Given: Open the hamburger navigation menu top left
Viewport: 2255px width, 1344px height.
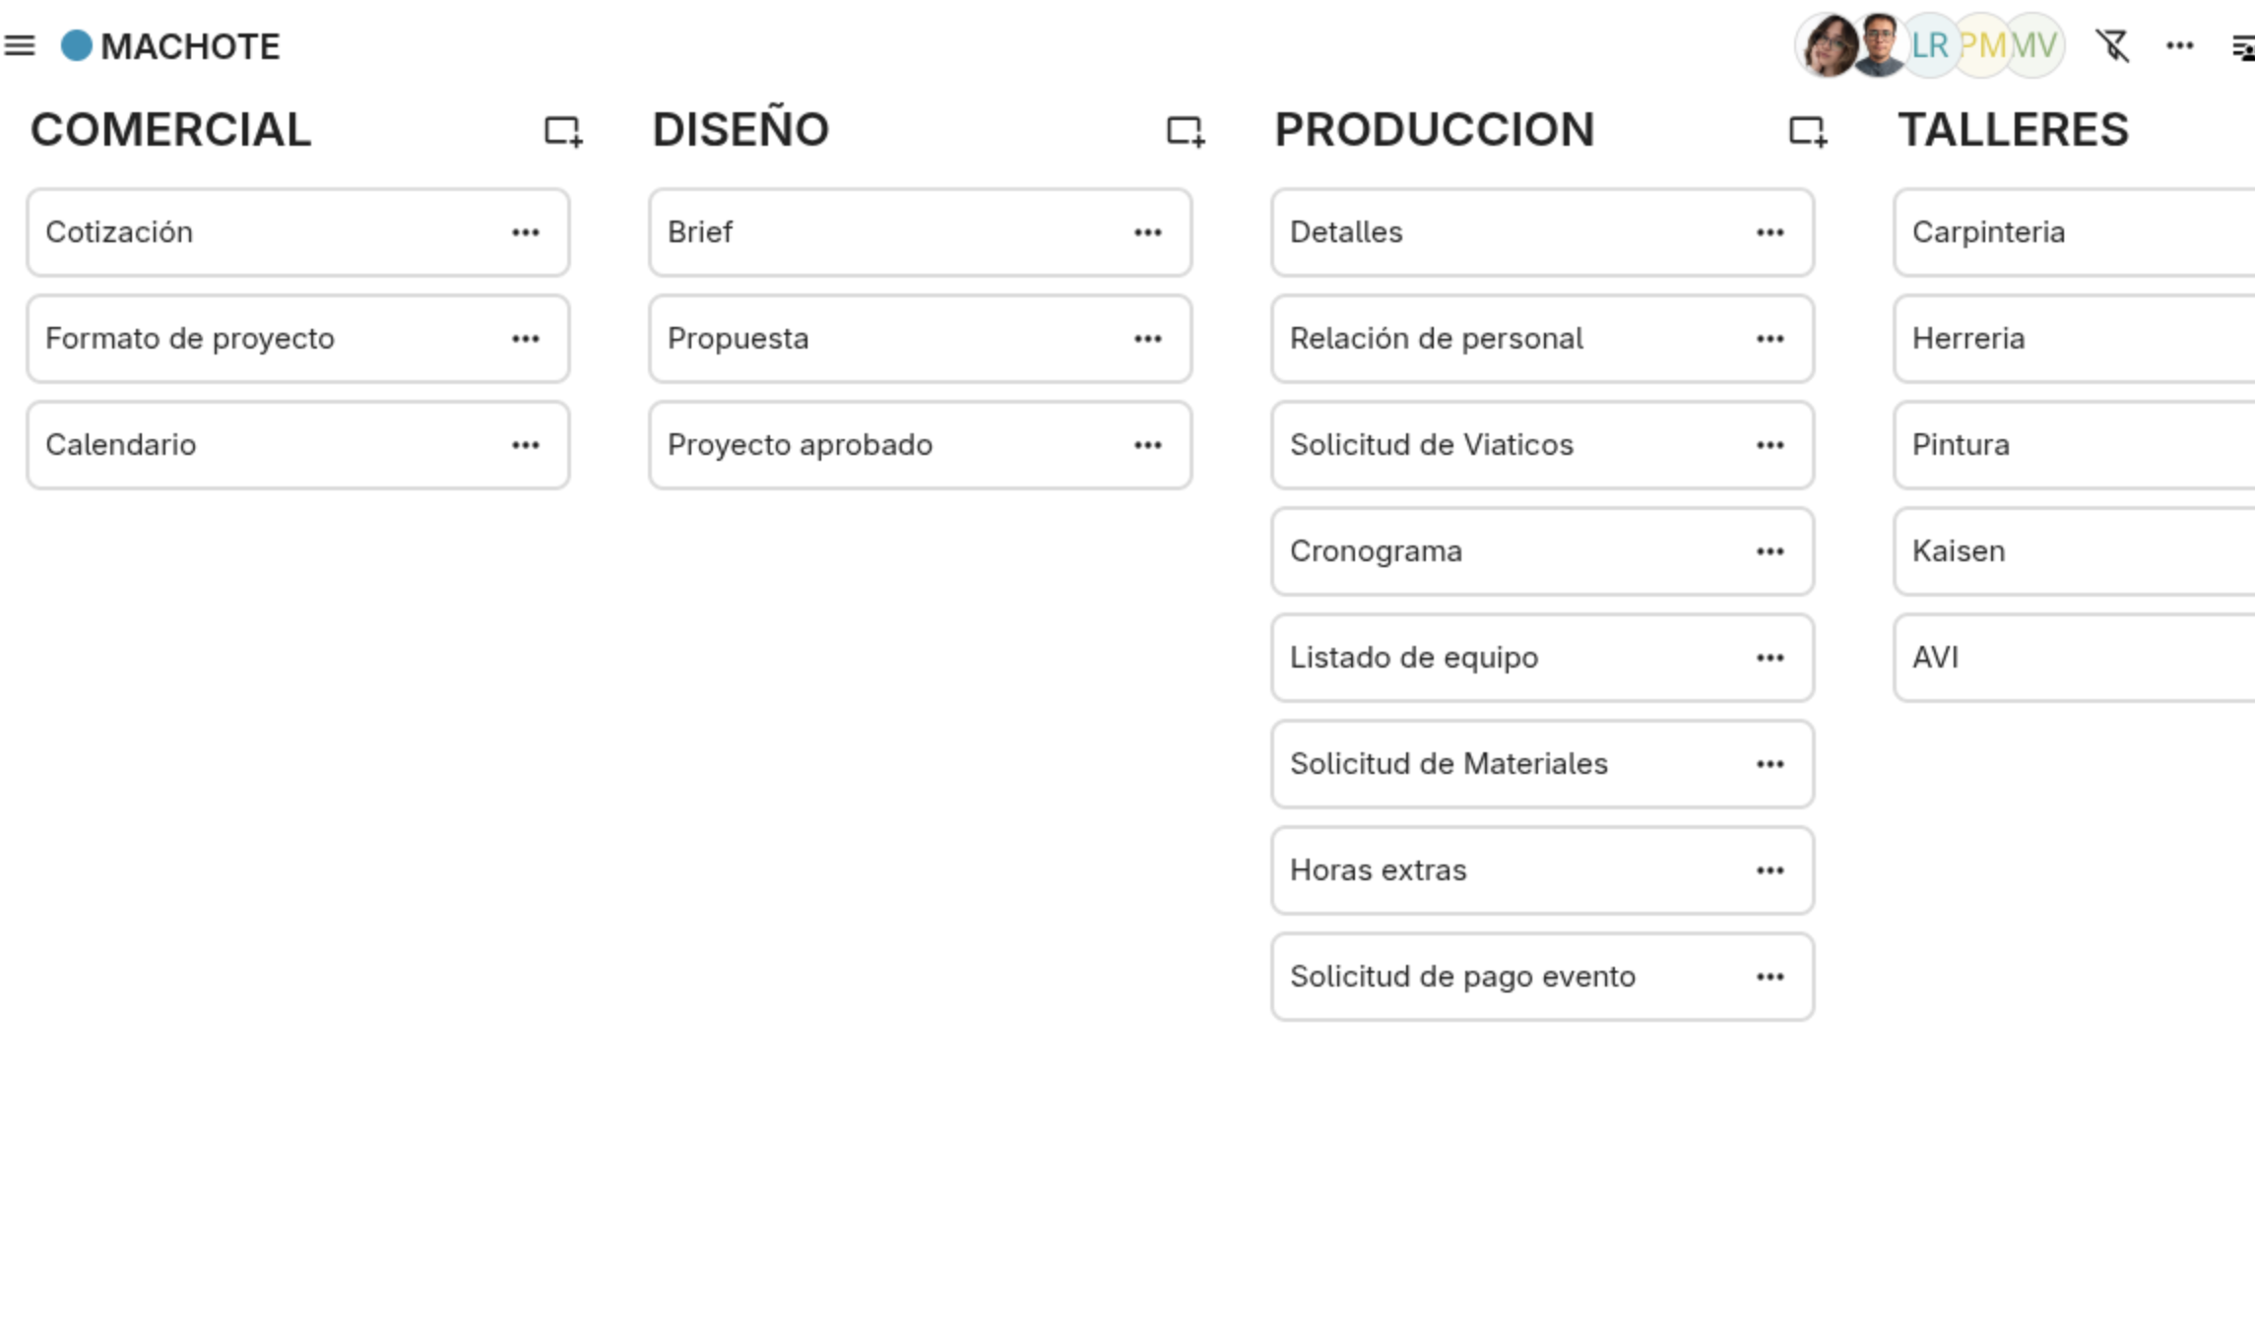Looking at the screenshot, I should pyautogui.click(x=19, y=45).
